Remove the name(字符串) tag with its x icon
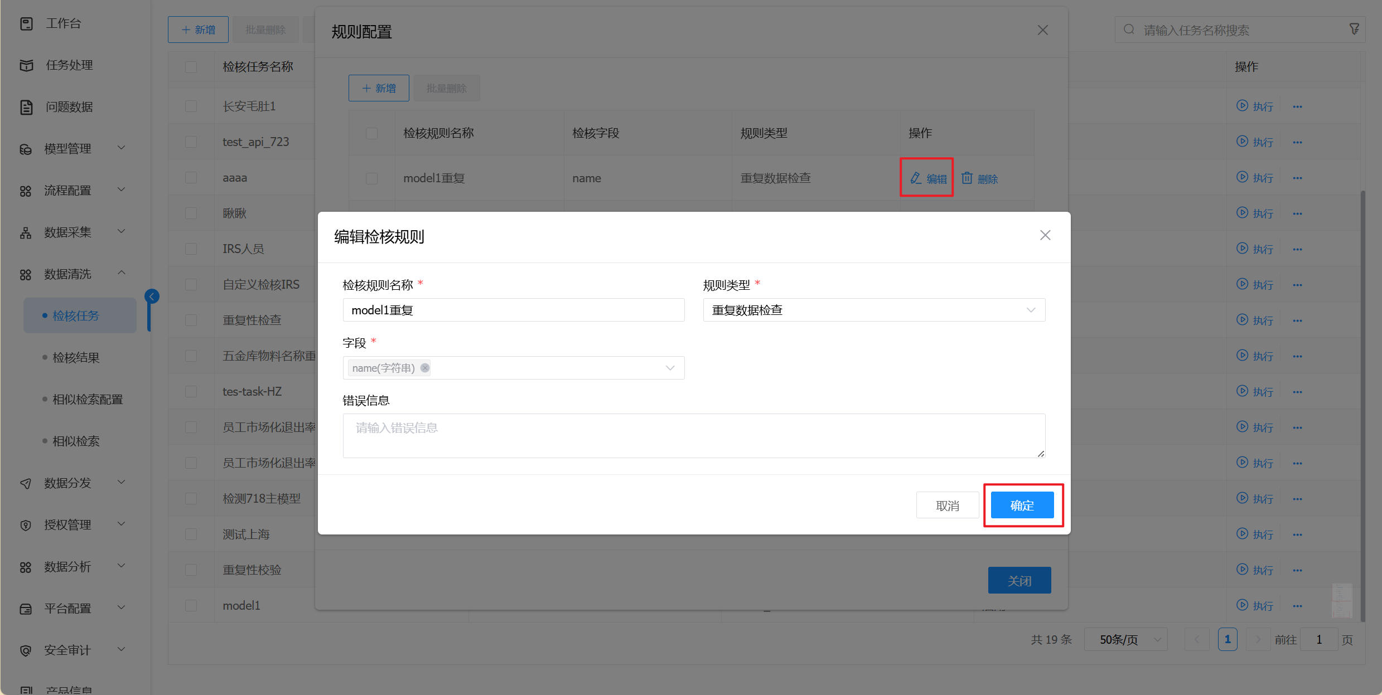 (x=425, y=368)
